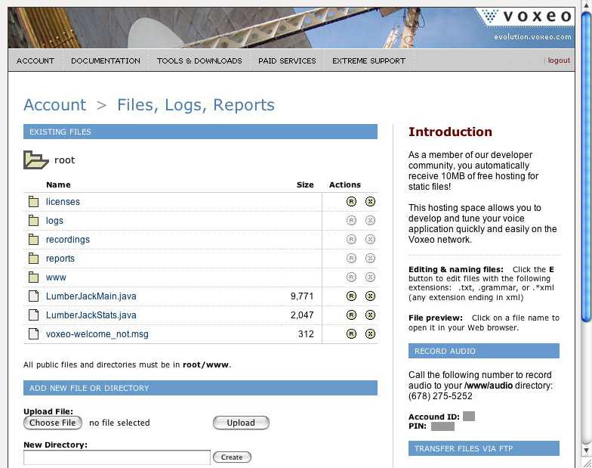Click the vertical scrollbar thumb

click(x=586, y=166)
